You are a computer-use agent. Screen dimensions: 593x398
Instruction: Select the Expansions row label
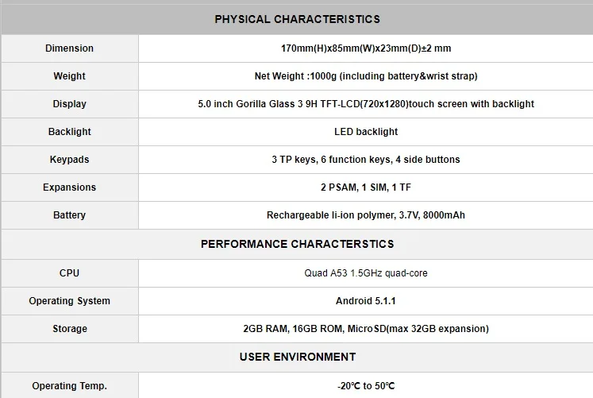point(69,187)
